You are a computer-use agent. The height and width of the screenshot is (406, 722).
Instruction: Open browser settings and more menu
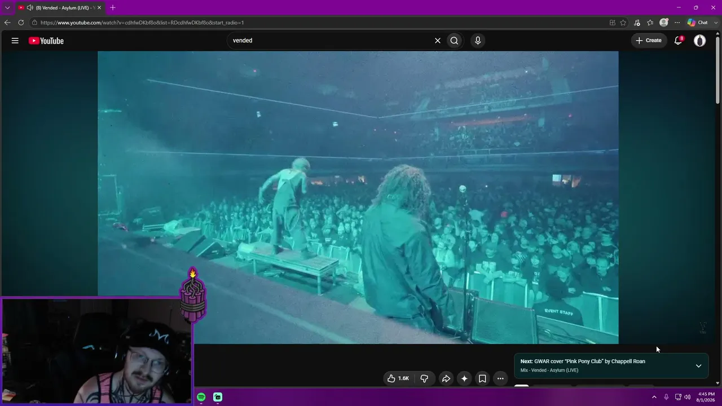pos(677,23)
